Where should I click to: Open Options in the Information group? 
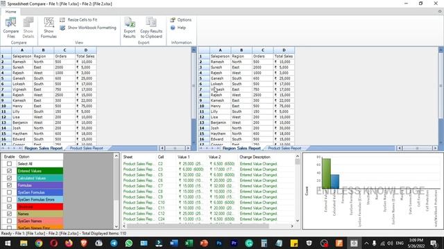[x=180, y=20]
